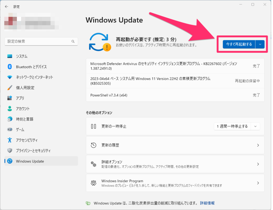273x210 pixels.
Task: Open 更新の履歴 via its chevron
Action: (258, 145)
